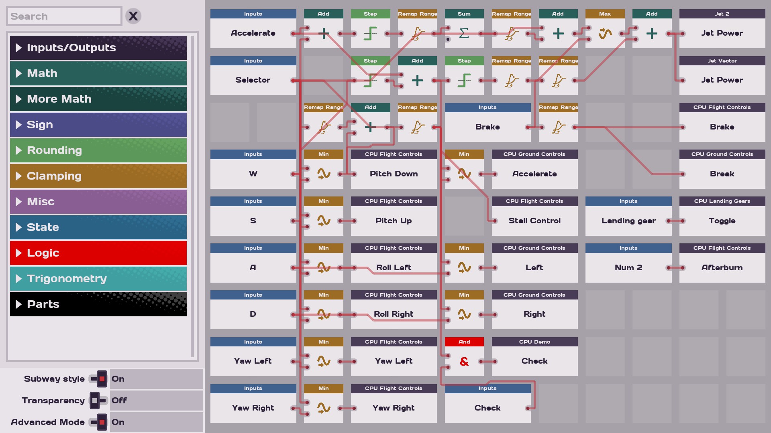The height and width of the screenshot is (433, 771).
Task: Click into the Search input field
Action: [x=64, y=16]
